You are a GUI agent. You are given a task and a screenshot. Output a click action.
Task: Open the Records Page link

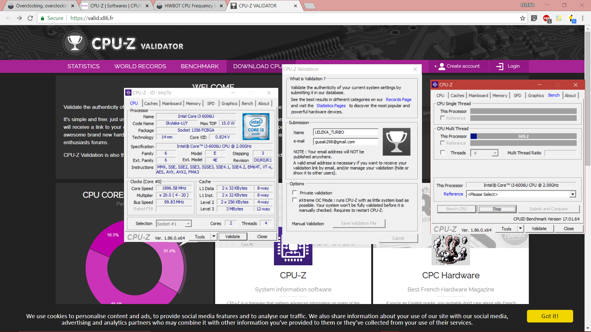[x=398, y=100]
